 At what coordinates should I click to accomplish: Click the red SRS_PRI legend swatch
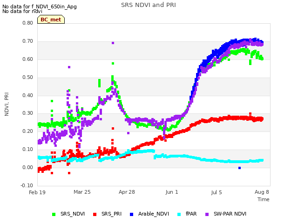tap(95, 214)
